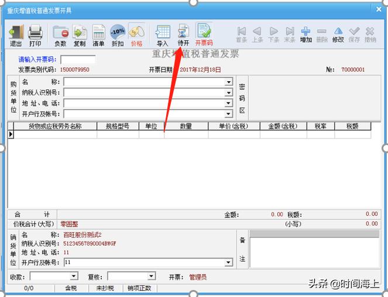The height and width of the screenshot is (297, 388).
Task: Click the 规格型号 column header
Action: pyautogui.click(x=118, y=126)
